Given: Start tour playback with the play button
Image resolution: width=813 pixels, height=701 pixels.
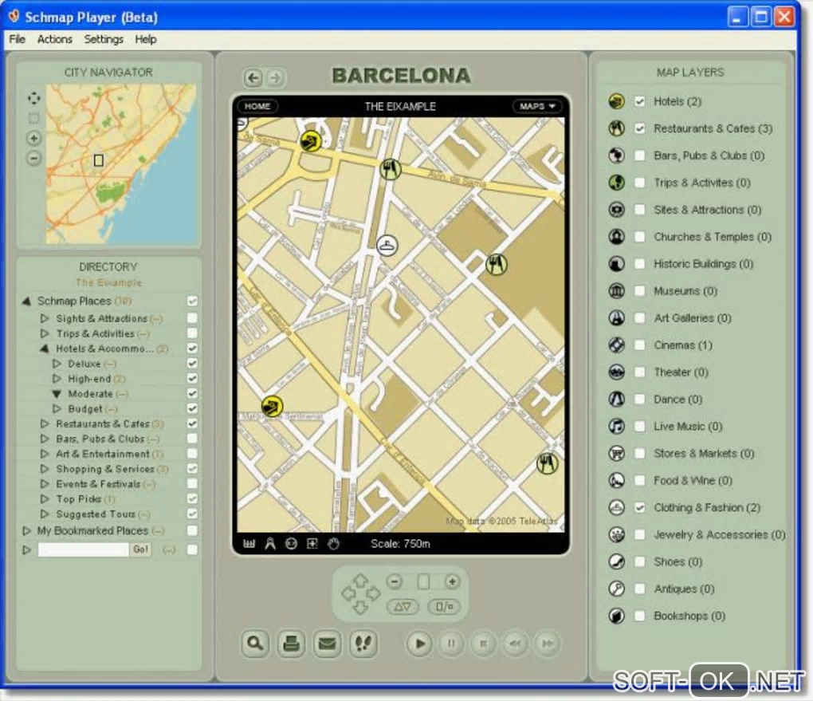Looking at the screenshot, I should (419, 644).
